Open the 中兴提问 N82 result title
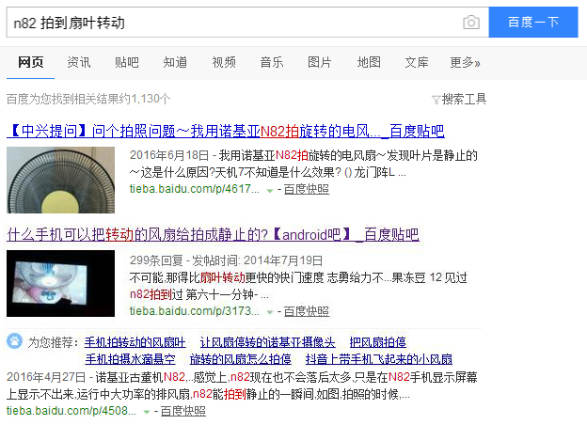 pyautogui.click(x=226, y=131)
